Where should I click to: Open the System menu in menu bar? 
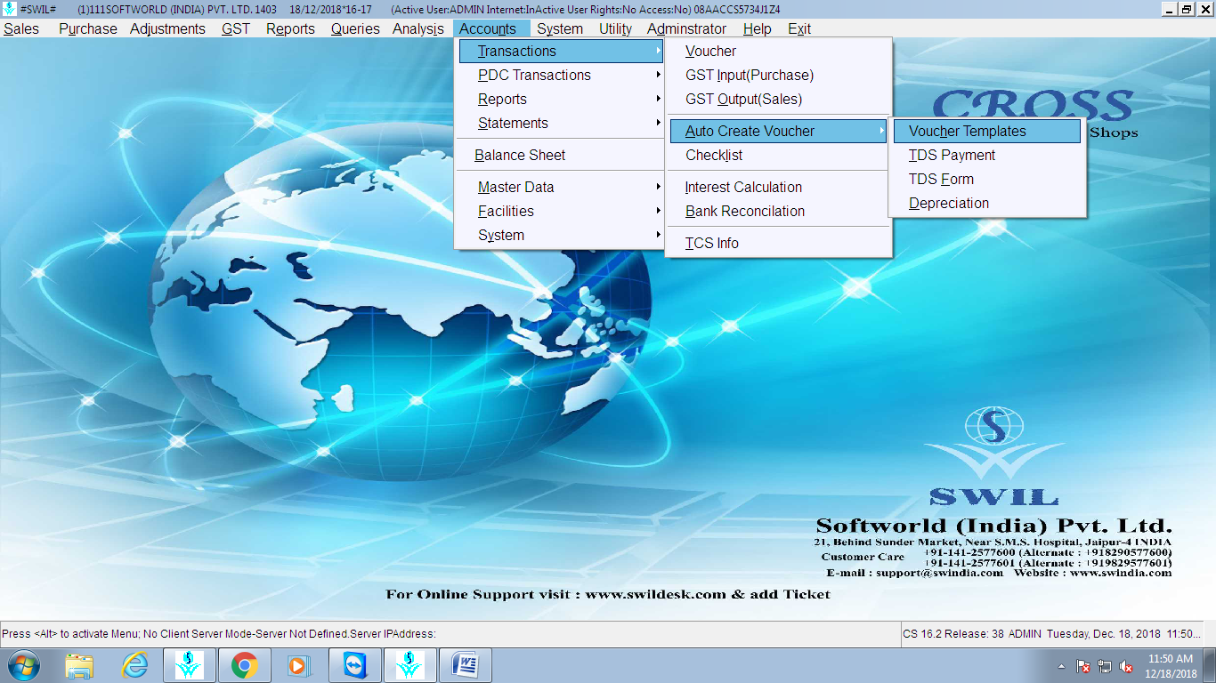[x=560, y=28]
